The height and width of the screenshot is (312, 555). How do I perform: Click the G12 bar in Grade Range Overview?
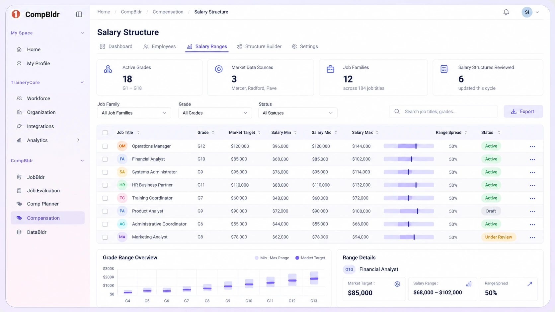click(292, 280)
